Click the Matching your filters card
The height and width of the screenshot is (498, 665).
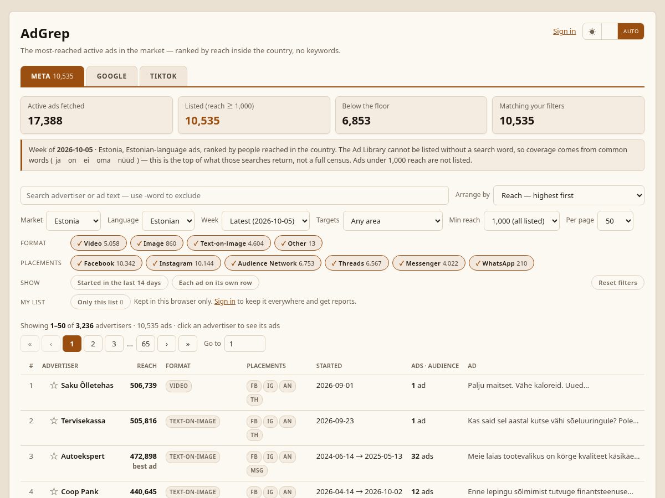point(568,115)
